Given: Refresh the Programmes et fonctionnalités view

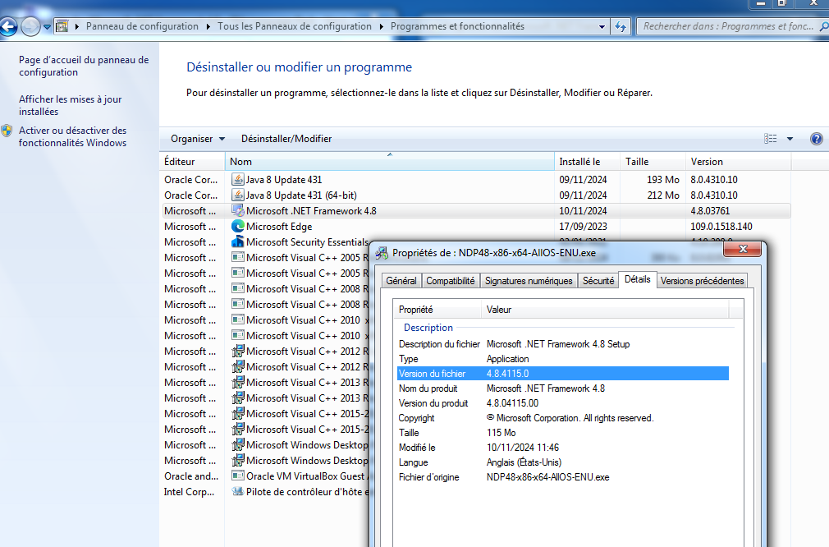Looking at the screenshot, I should [x=621, y=26].
